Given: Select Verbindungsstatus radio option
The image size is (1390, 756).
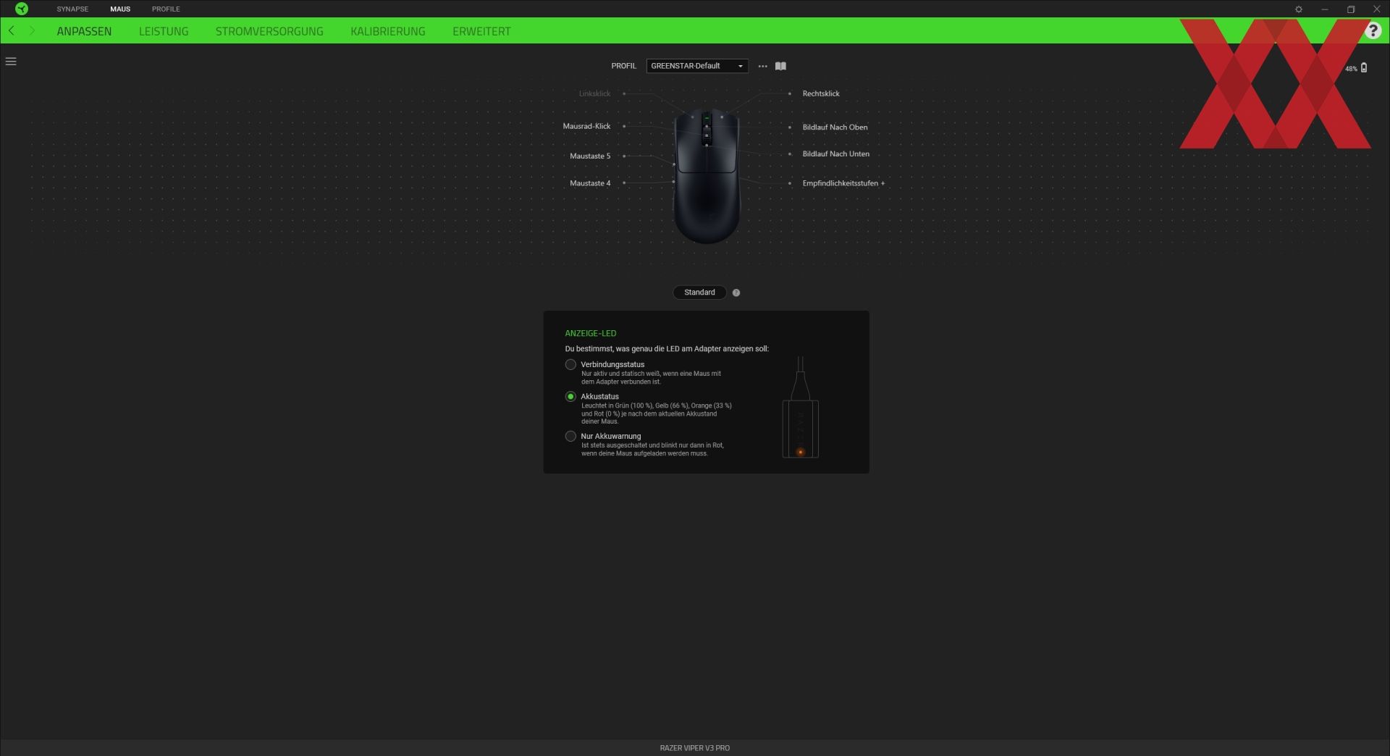Looking at the screenshot, I should [x=570, y=364].
